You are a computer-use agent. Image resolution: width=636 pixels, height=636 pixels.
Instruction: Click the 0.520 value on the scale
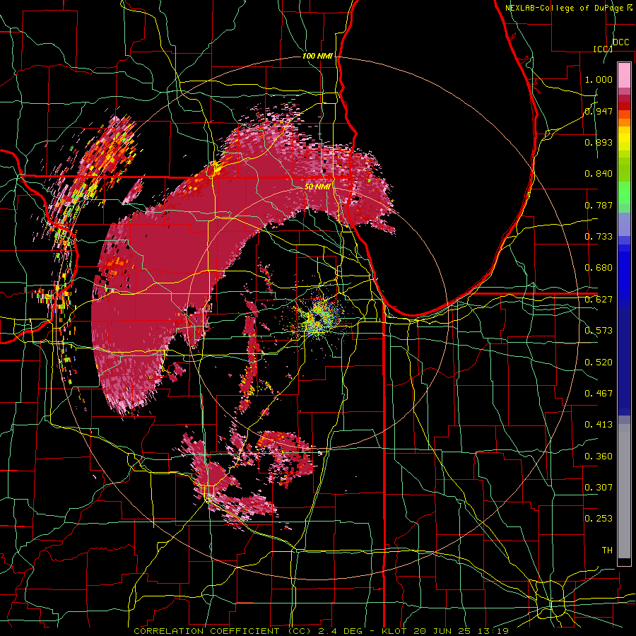coord(599,363)
